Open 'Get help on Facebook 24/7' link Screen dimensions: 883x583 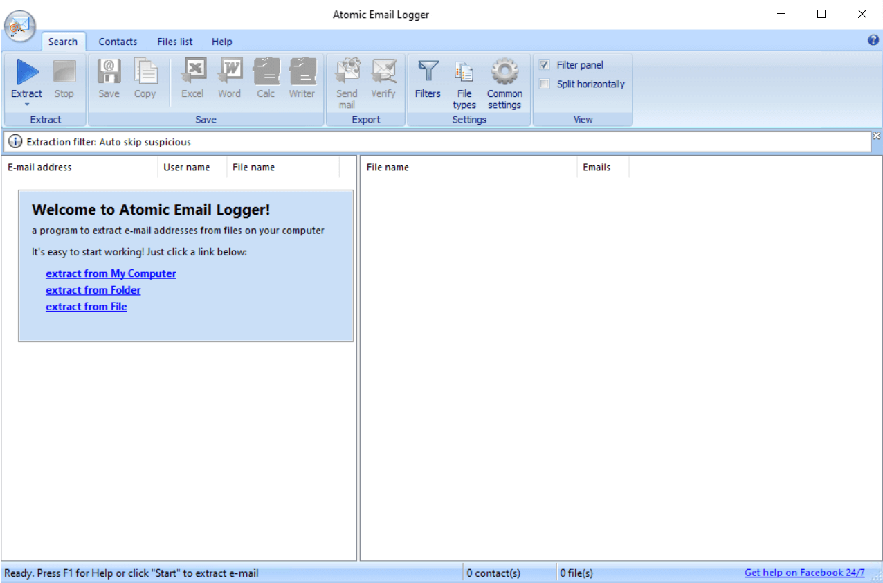click(805, 573)
